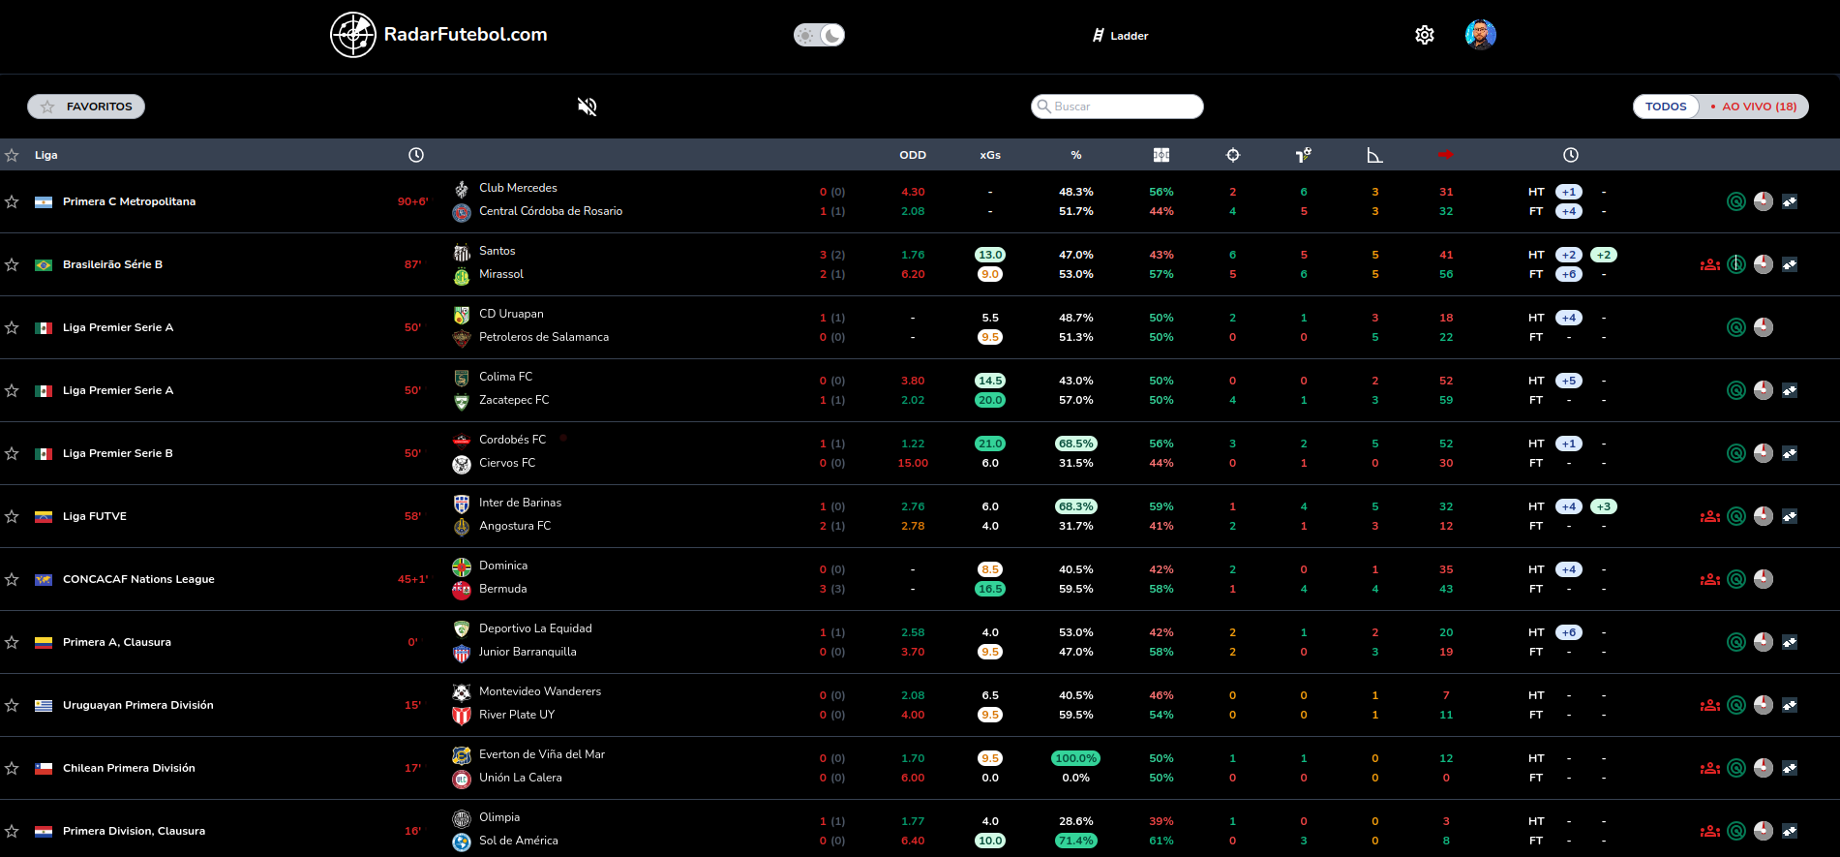Click the green +2 HT badge for Santos
Image resolution: width=1840 pixels, height=857 pixels.
1604,255
